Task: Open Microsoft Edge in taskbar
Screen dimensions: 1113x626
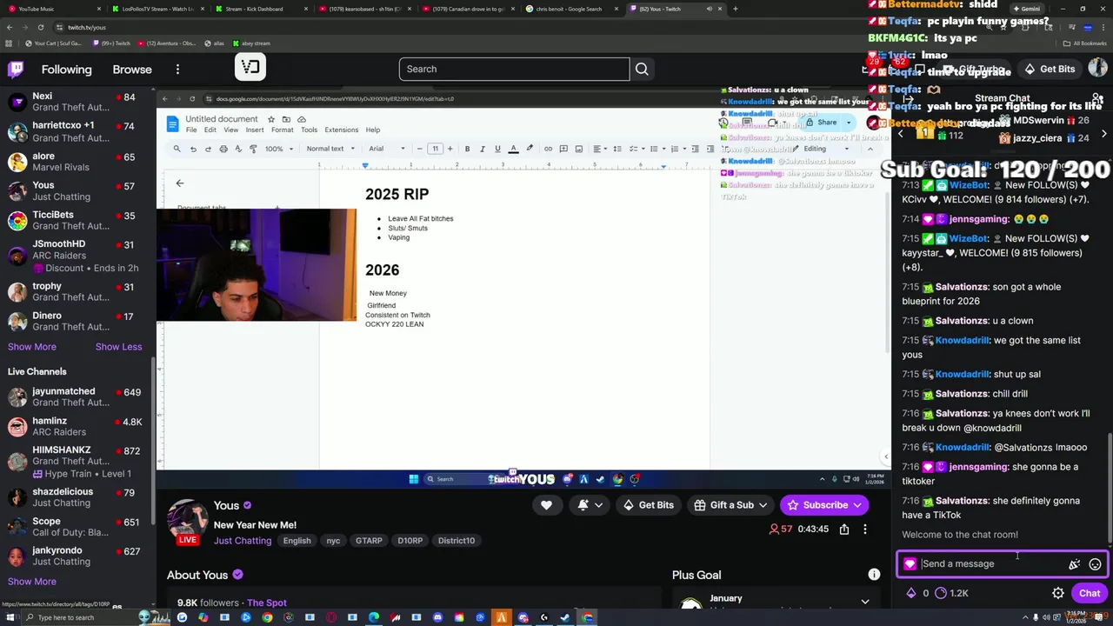Action: 374,617
